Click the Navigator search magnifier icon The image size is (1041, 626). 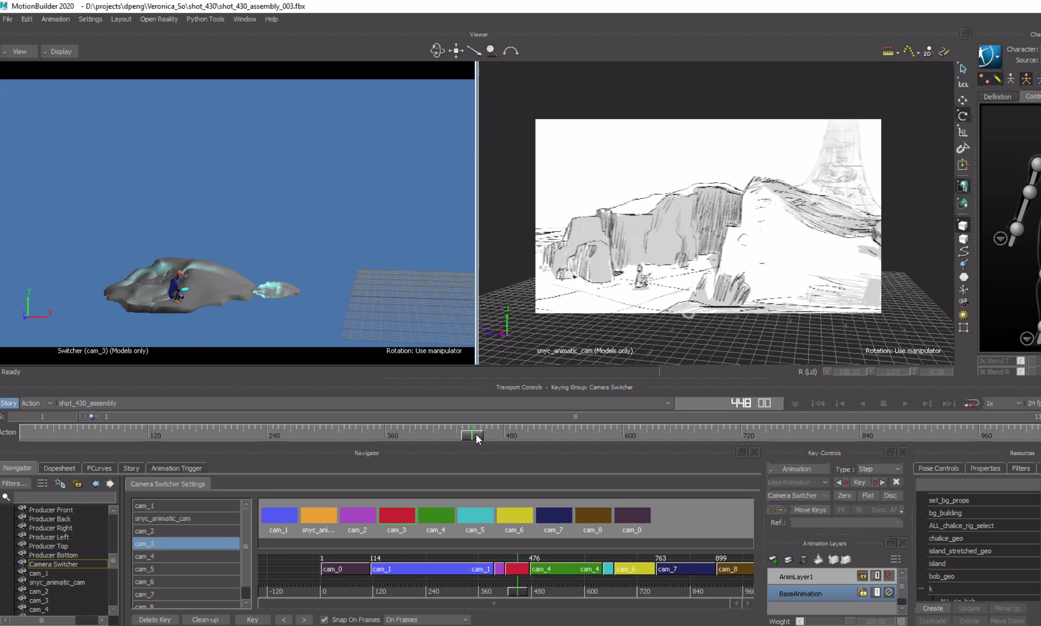pyautogui.click(x=6, y=497)
